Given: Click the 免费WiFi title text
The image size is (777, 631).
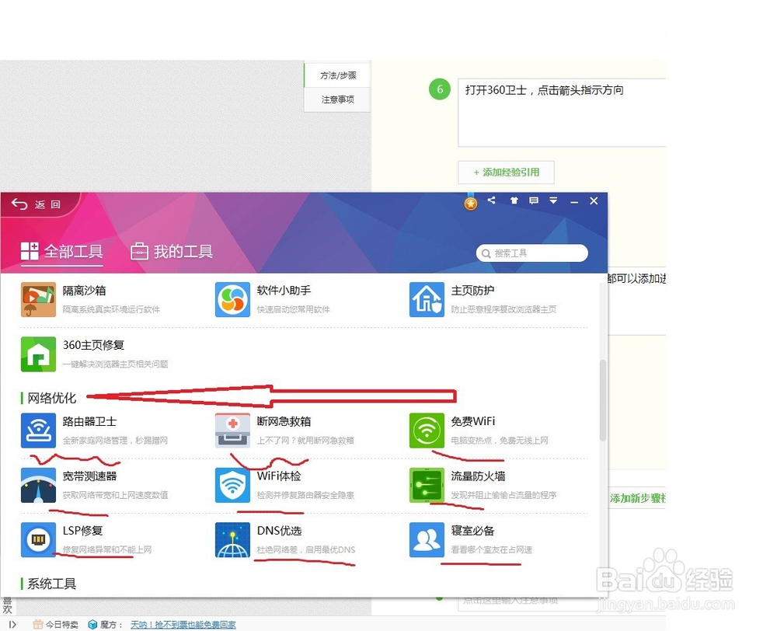Looking at the screenshot, I should (472, 421).
